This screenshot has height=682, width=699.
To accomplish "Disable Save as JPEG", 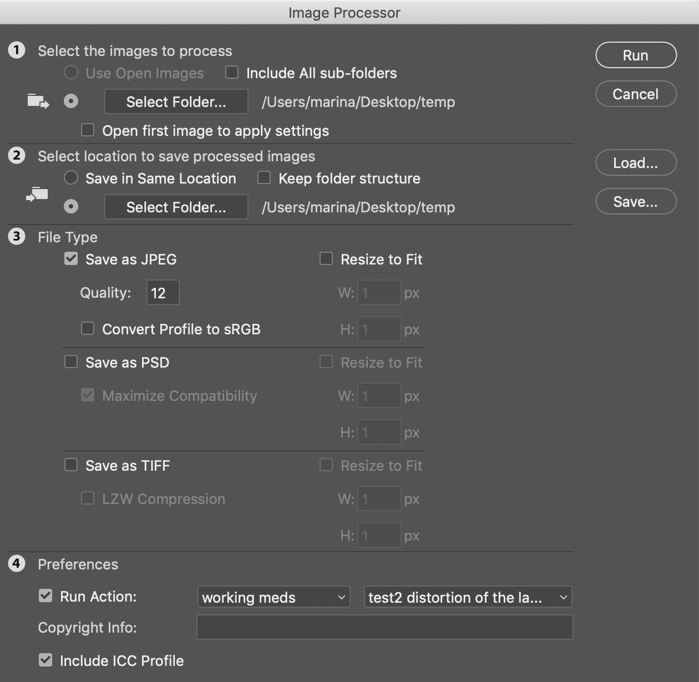I will 70,258.
